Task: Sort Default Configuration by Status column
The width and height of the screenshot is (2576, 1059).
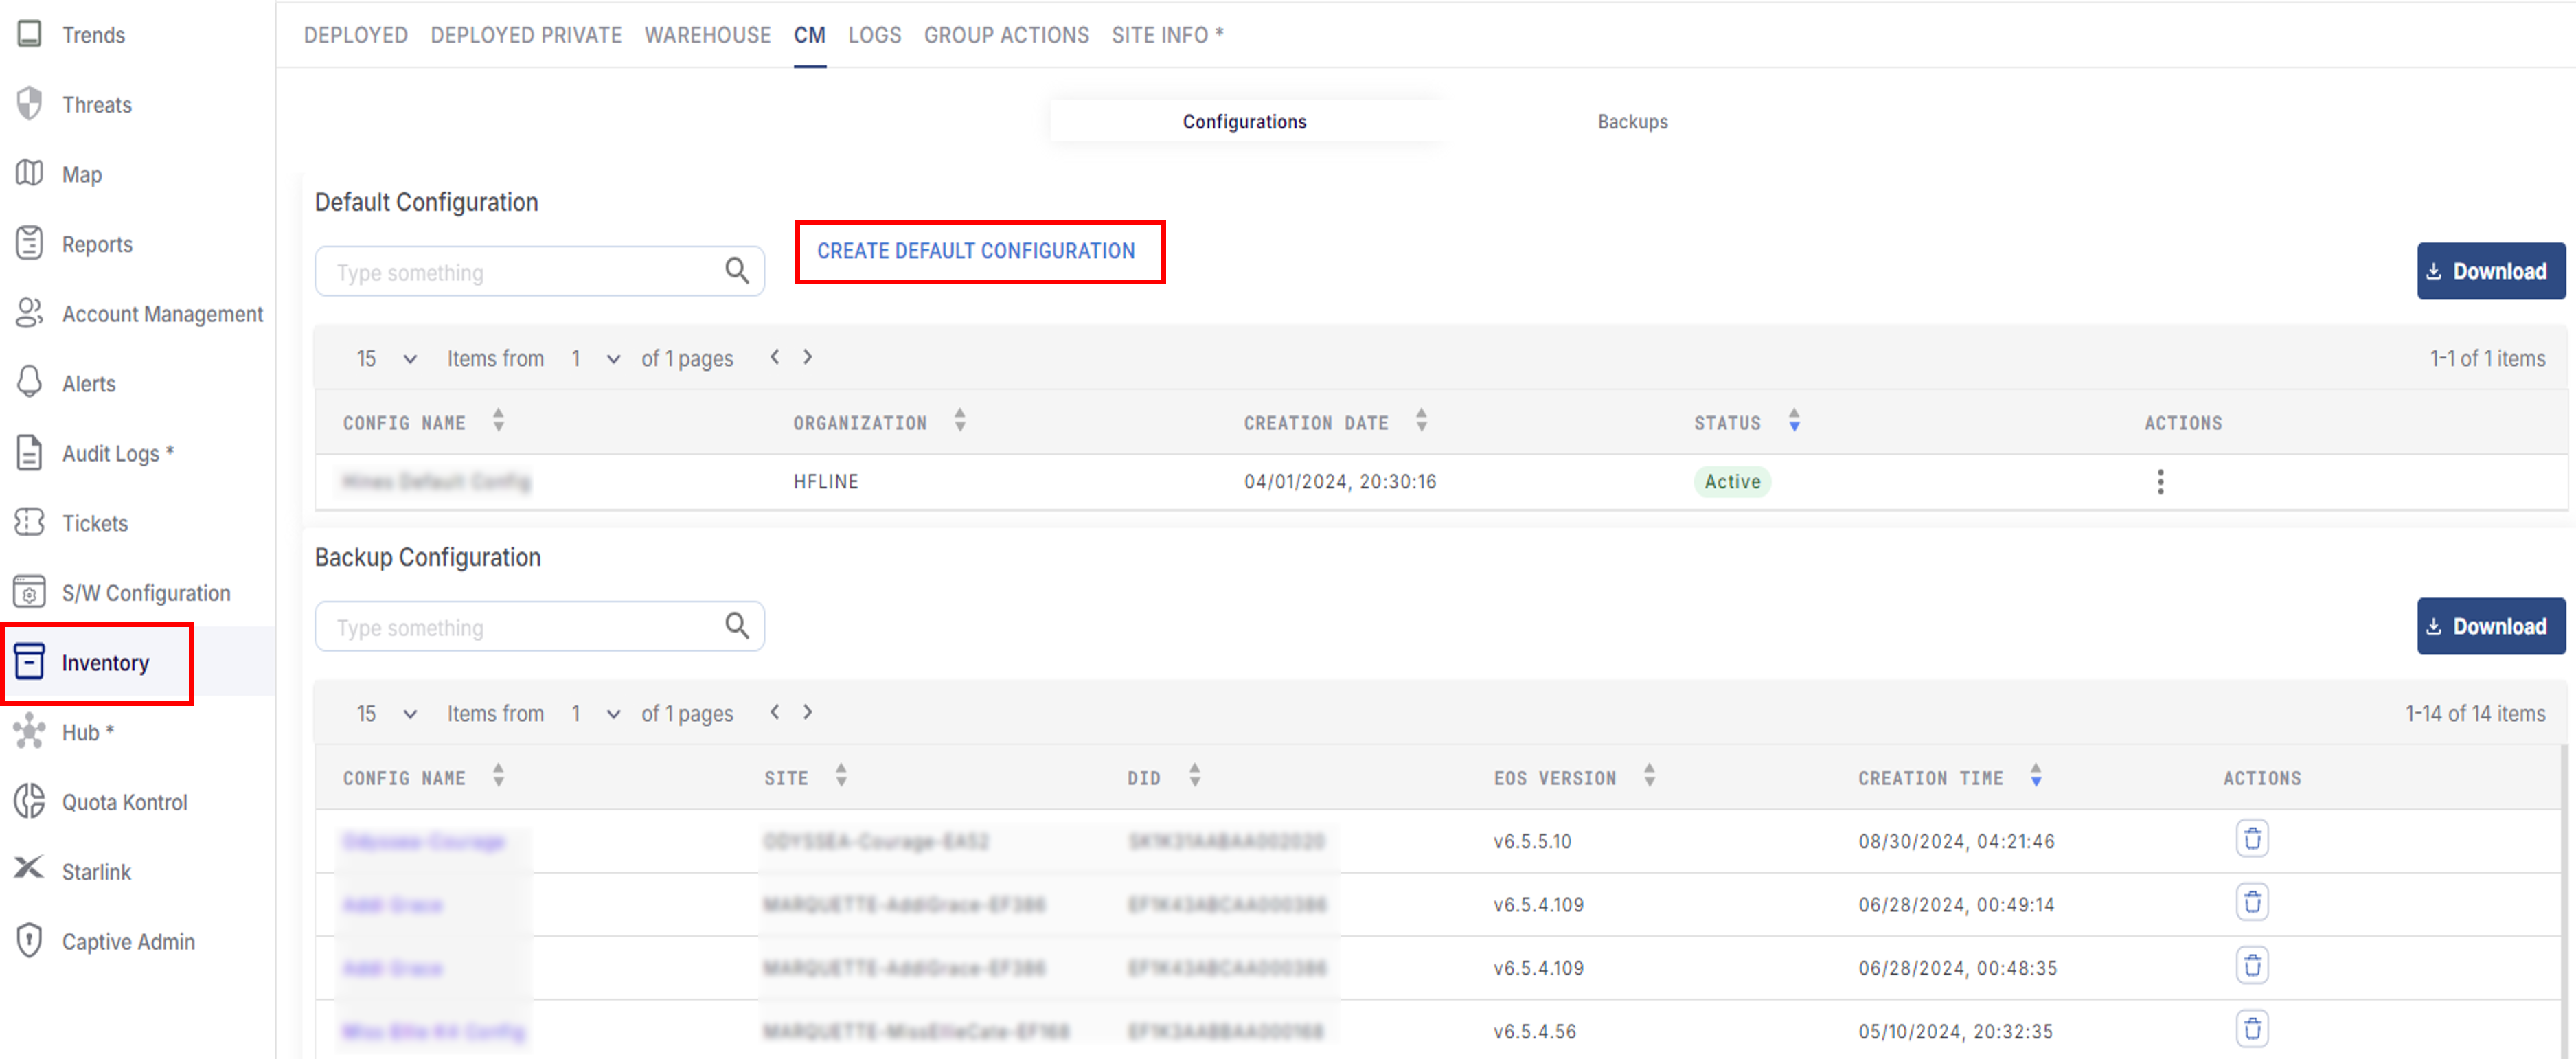Action: [1794, 422]
